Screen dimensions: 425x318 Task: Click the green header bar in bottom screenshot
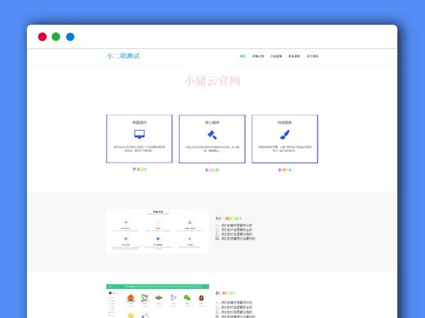157,286
